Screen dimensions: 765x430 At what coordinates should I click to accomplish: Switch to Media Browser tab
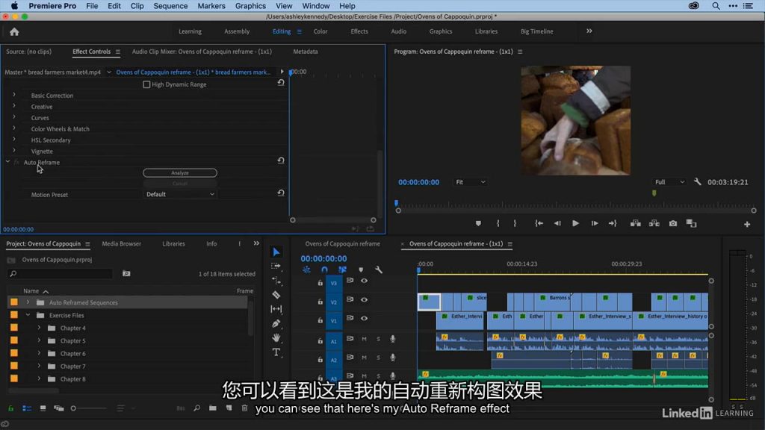click(122, 244)
